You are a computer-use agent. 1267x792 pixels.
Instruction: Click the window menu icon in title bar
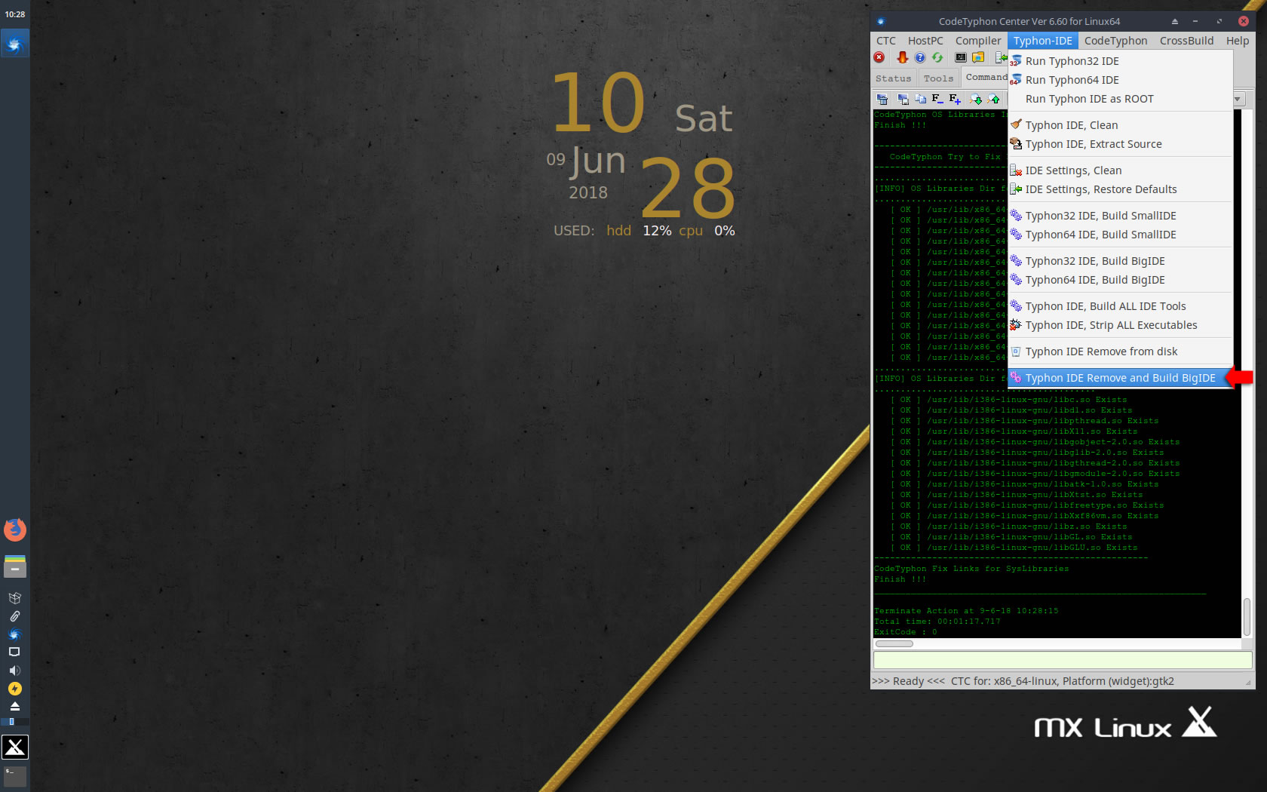(x=880, y=21)
